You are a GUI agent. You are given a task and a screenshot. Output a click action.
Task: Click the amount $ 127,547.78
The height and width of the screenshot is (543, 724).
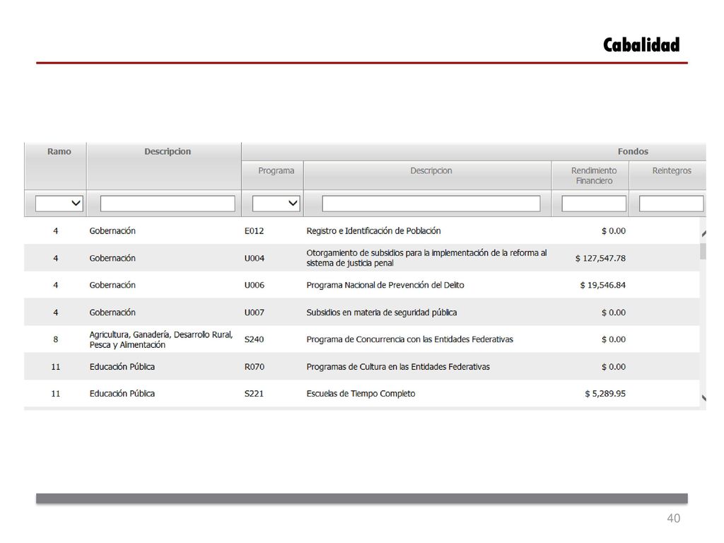click(x=600, y=258)
